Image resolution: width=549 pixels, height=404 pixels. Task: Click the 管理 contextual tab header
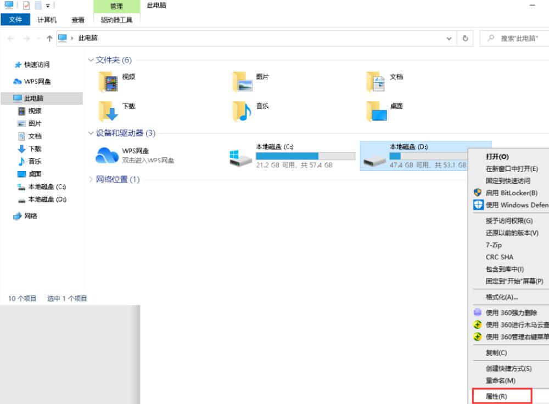pos(116,6)
